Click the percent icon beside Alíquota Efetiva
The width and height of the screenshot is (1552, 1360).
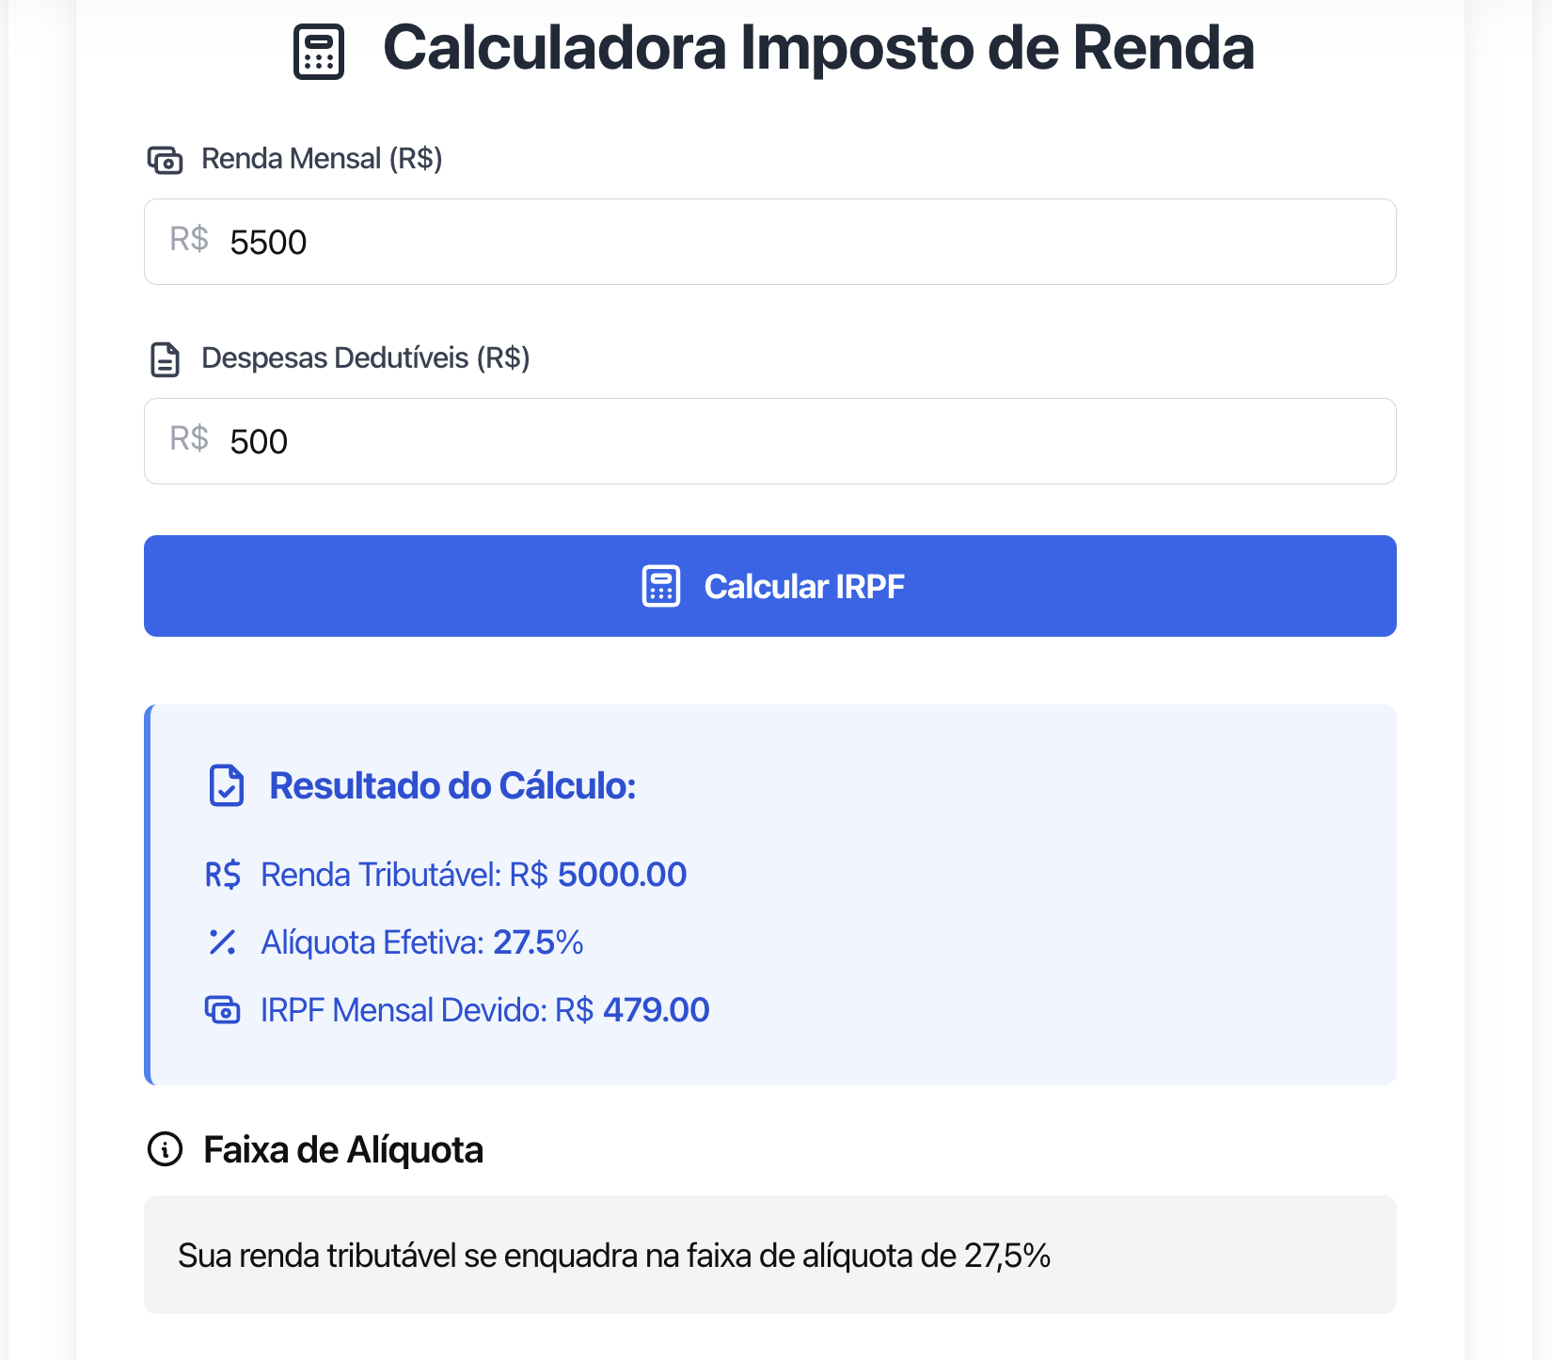pyautogui.click(x=224, y=941)
